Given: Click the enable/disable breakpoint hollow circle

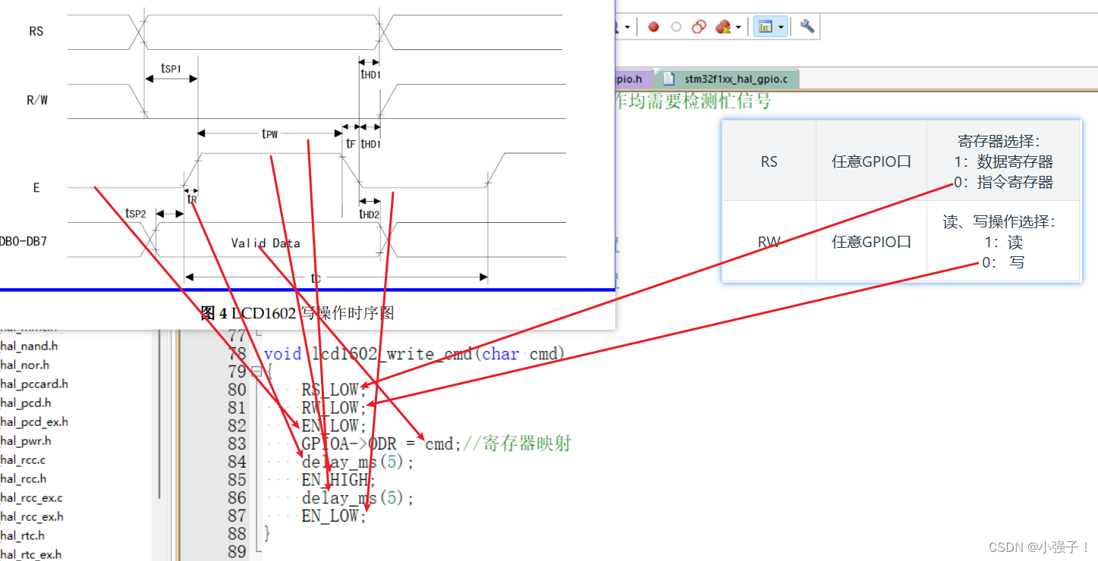Looking at the screenshot, I should (x=676, y=27).
